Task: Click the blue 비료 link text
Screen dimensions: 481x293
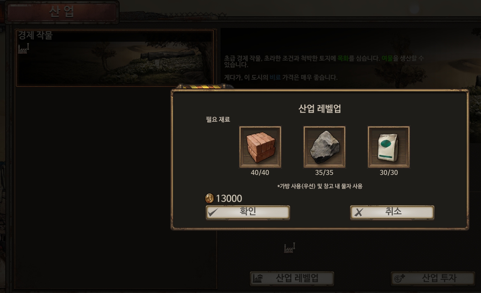Action: [275, 77]
